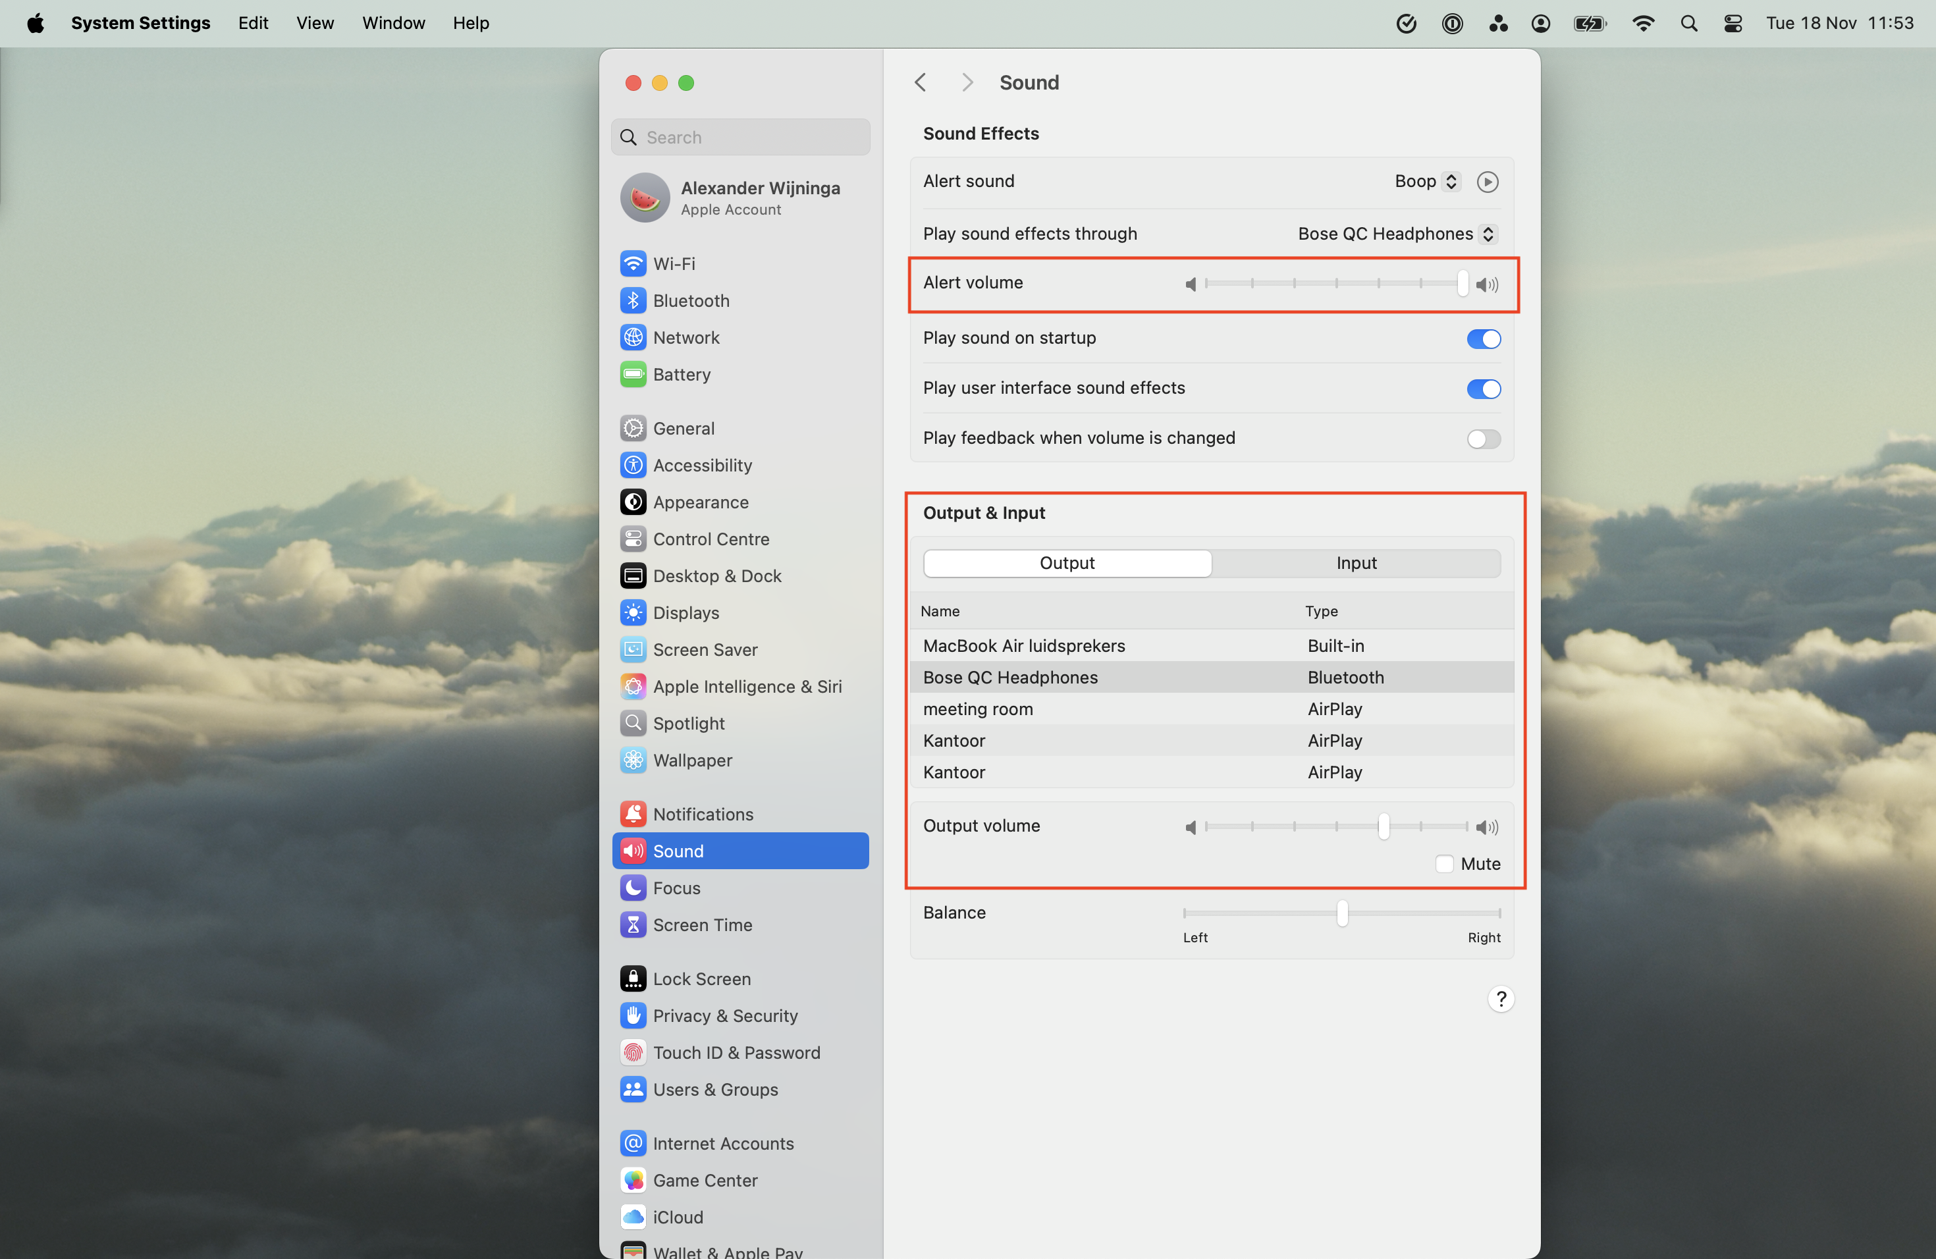Preview the alert sound with play button
The image size is (1936, 1259).
1487,181
